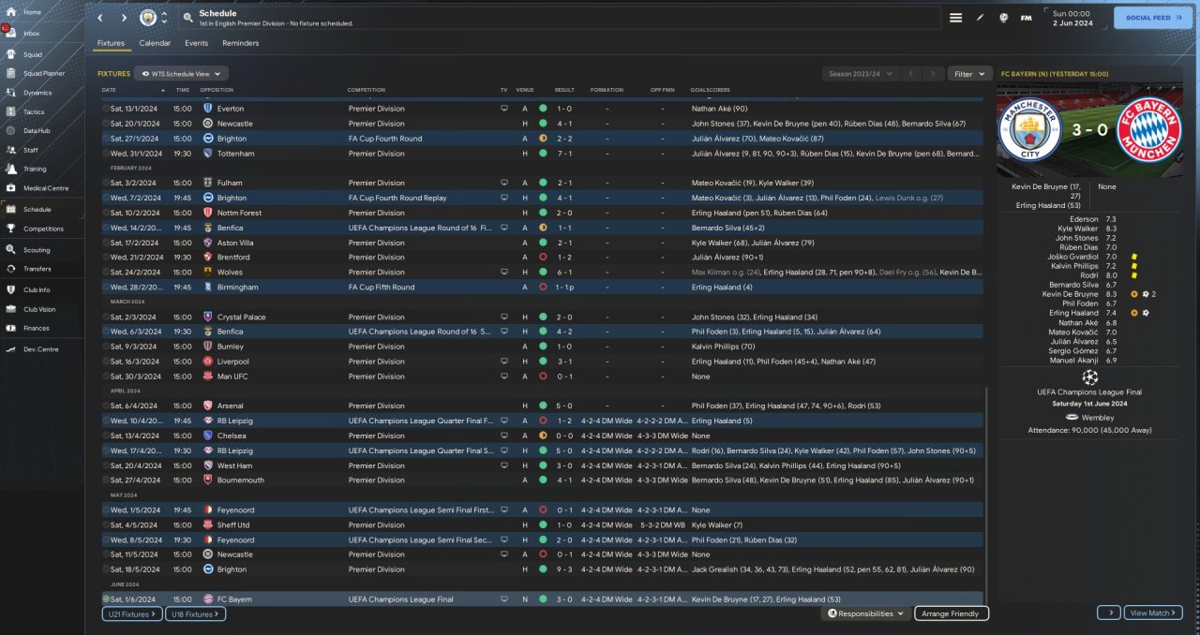Open the Training sidebar icon
Image resolution: width=1200 pixels, height=635 pixels.
(x=11, y=170)
